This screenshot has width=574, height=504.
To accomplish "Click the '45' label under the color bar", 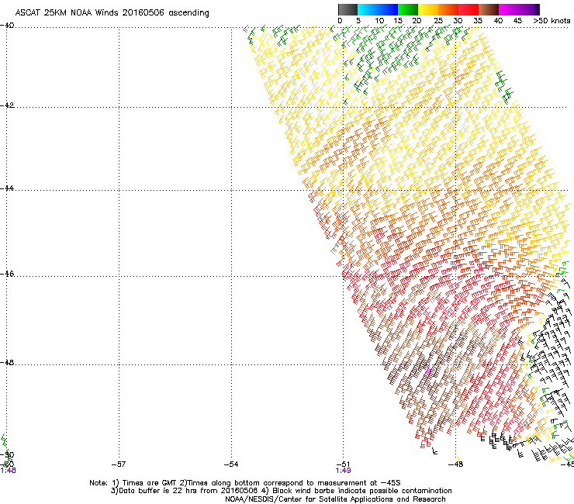I will pos(517,21).
